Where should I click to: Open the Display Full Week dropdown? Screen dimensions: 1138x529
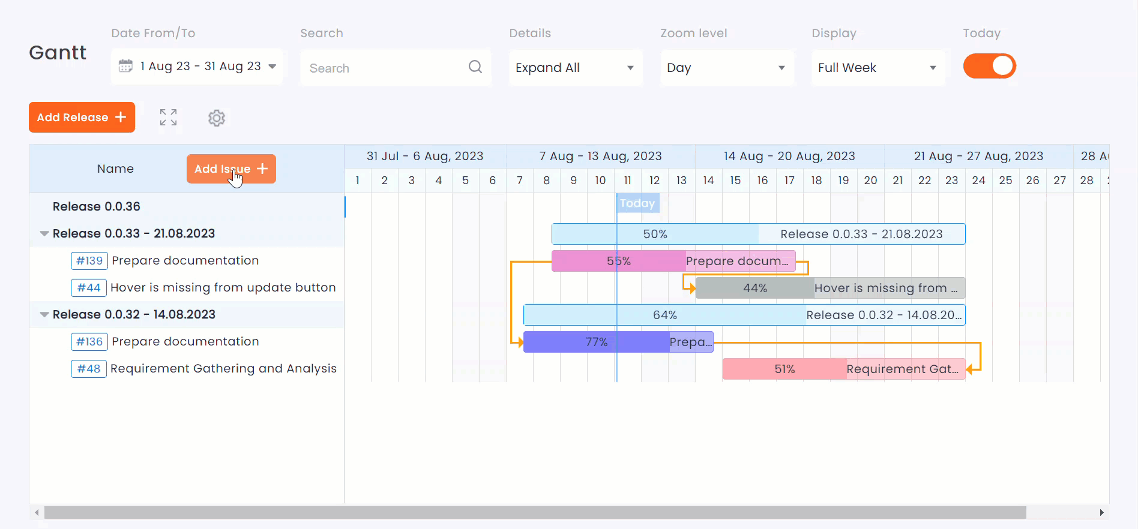[878, 68]
